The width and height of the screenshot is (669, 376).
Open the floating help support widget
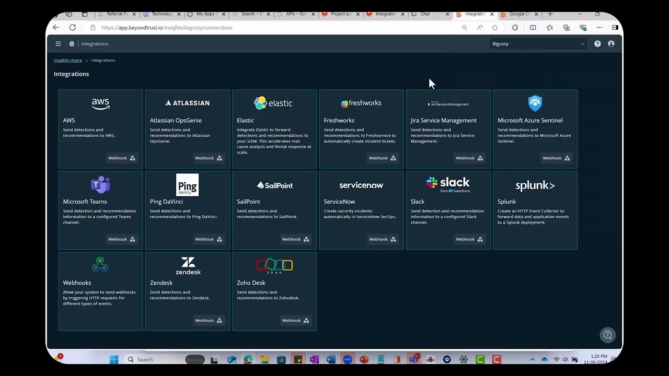(x=607, y=335)
